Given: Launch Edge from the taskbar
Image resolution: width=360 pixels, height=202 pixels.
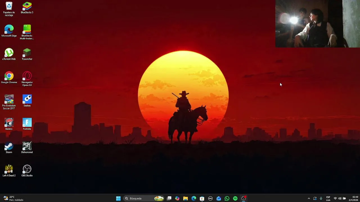Looking at the screenshot, I should coord(194,198).
